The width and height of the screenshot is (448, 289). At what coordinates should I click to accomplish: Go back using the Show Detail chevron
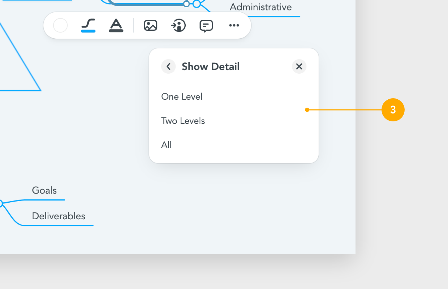tap(168, 66)
